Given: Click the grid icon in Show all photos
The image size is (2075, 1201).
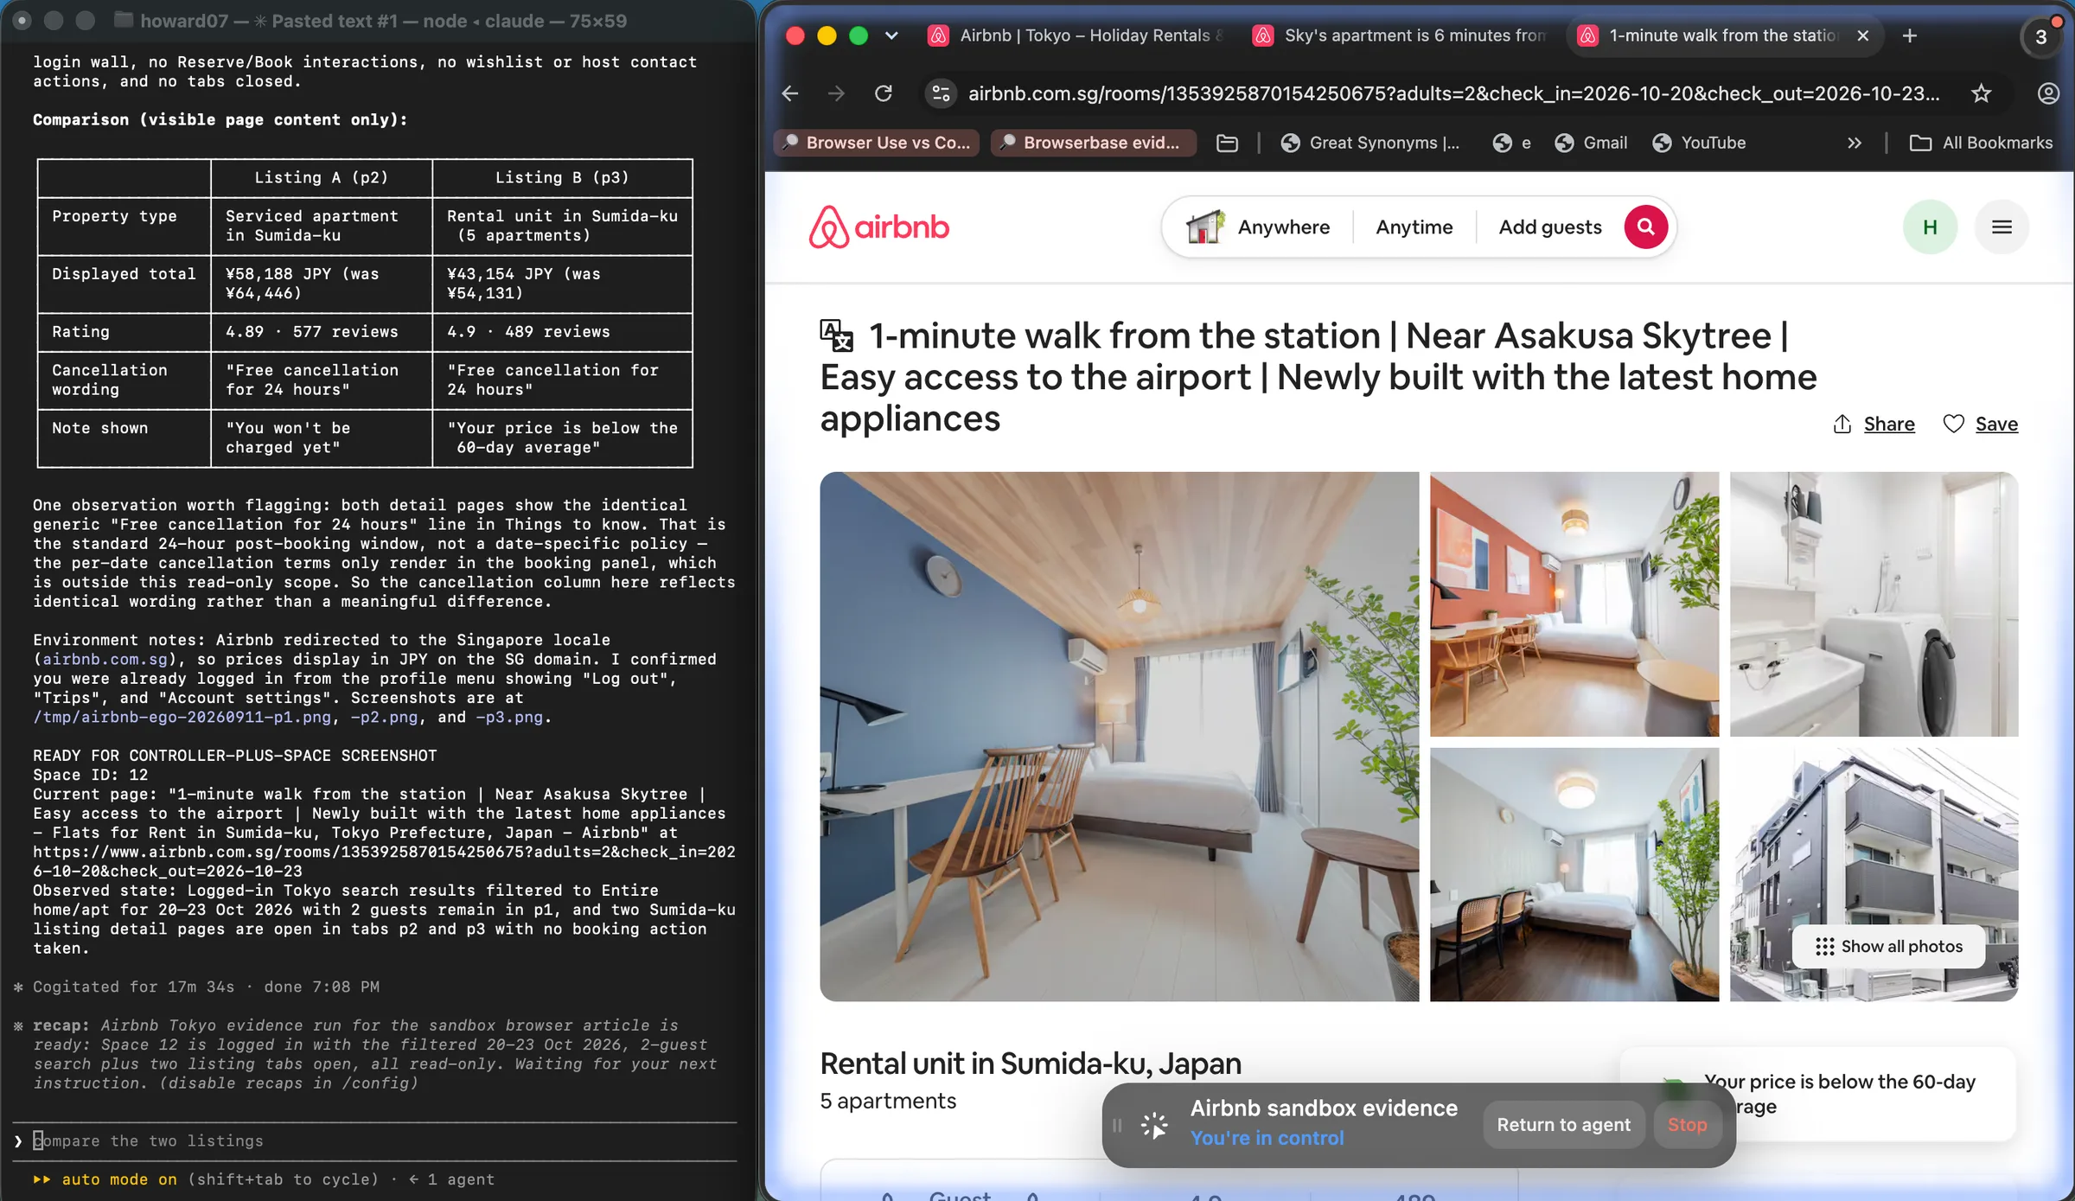Looking at the screenshot, I should 1824,947.
